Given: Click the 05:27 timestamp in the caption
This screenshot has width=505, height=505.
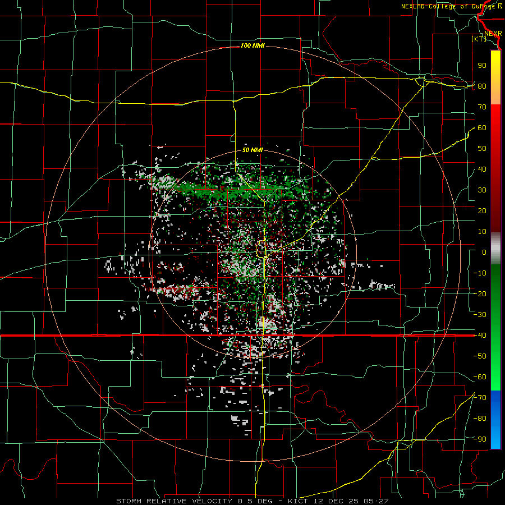Looking at the screenshot, I should tap(376, 501).
